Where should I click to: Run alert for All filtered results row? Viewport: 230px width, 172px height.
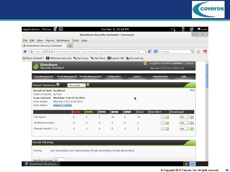(x=167, y=123)
